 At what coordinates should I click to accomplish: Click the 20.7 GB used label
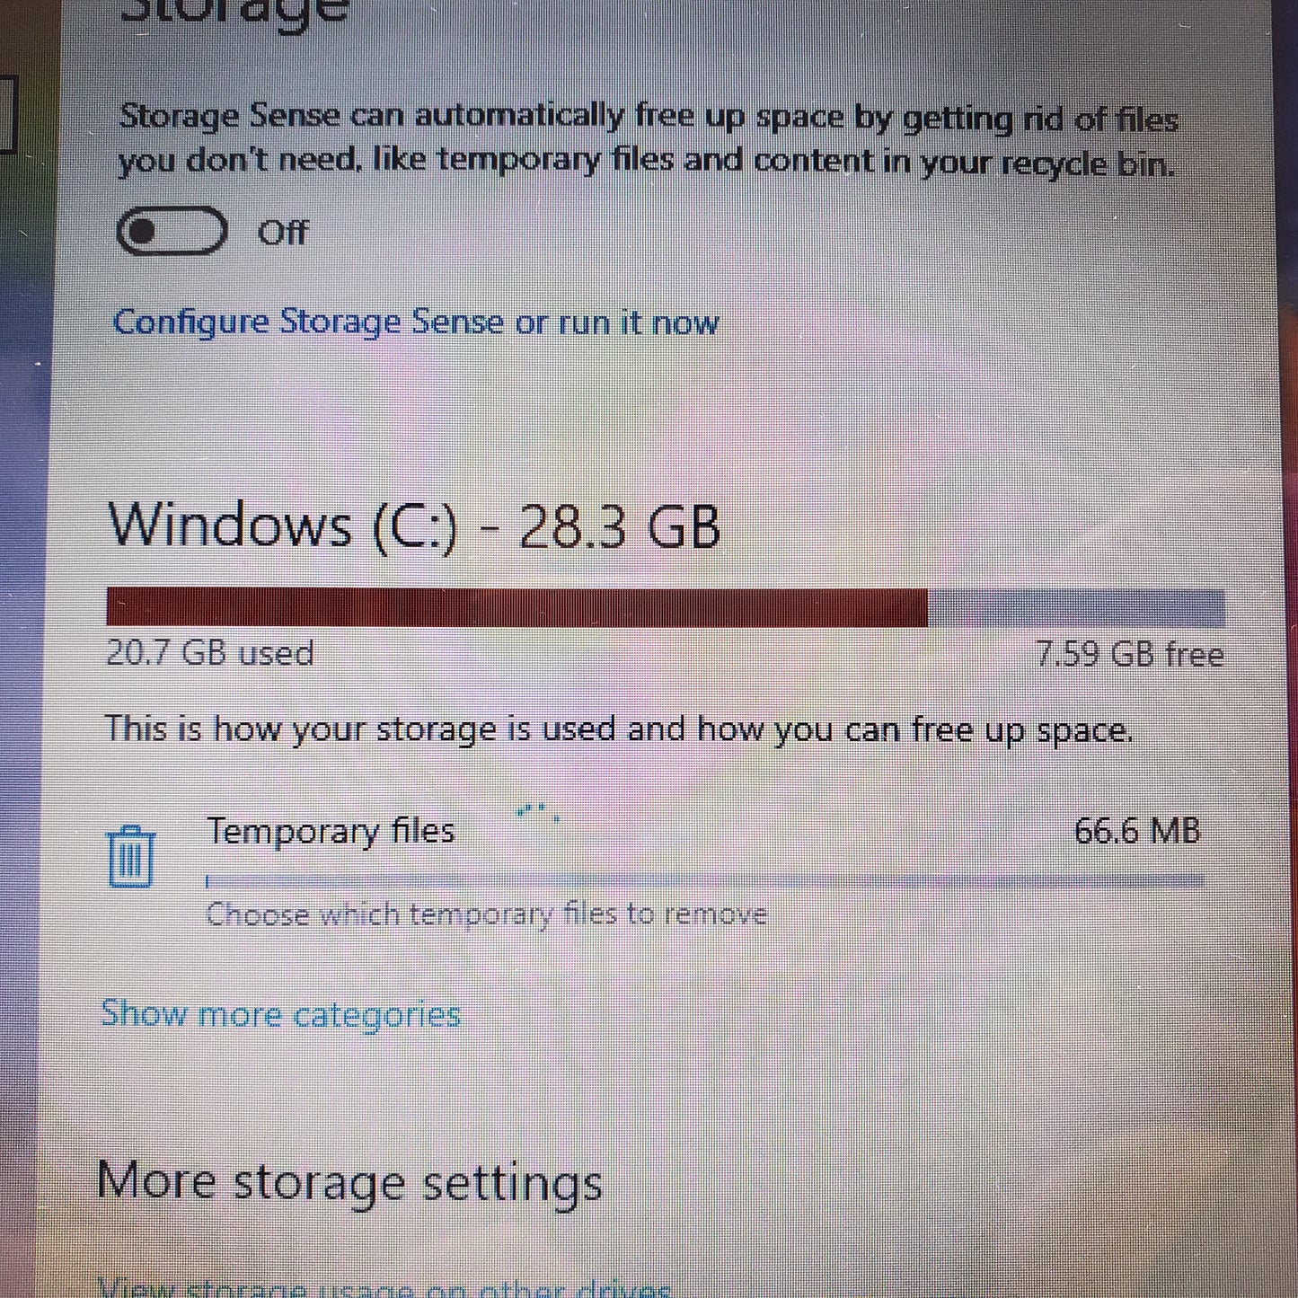click(x=210, y=653)
